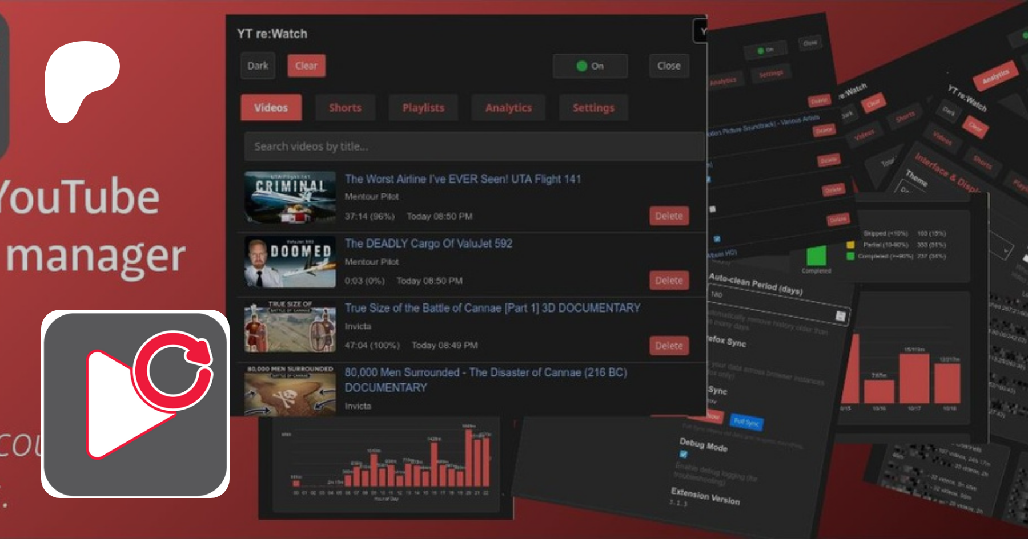Click the green Completed legend swatch

(850, 256)
